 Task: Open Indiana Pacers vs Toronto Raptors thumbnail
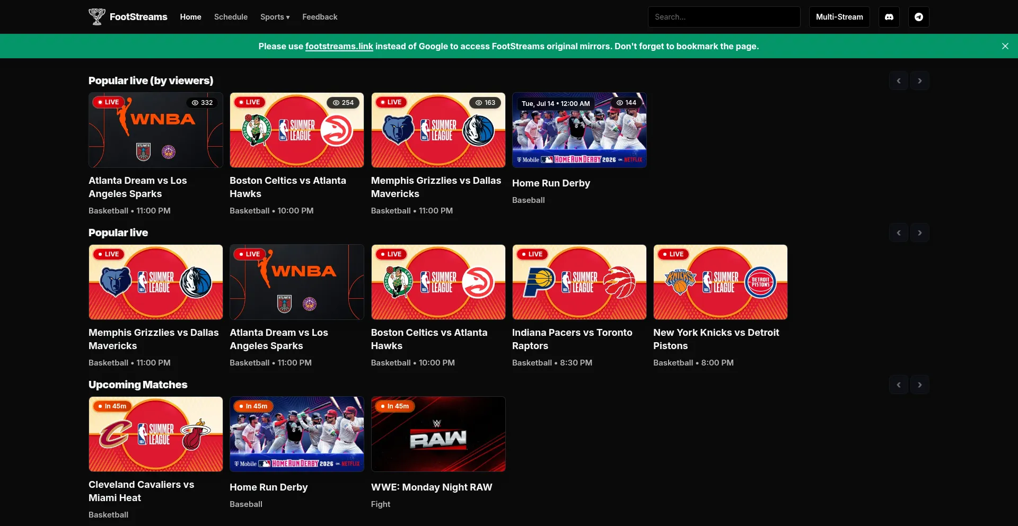[x=580, y=282]
